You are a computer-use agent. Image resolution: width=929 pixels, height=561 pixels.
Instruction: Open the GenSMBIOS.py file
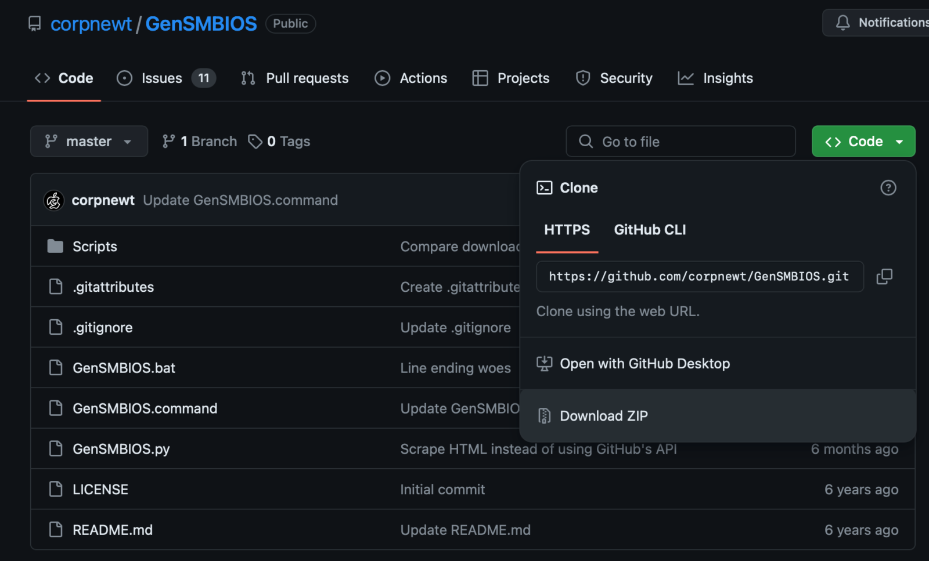click(x=121, y=449)
